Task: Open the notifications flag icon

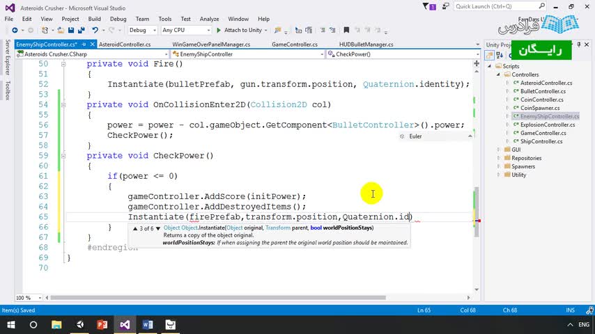Action: 429,6
